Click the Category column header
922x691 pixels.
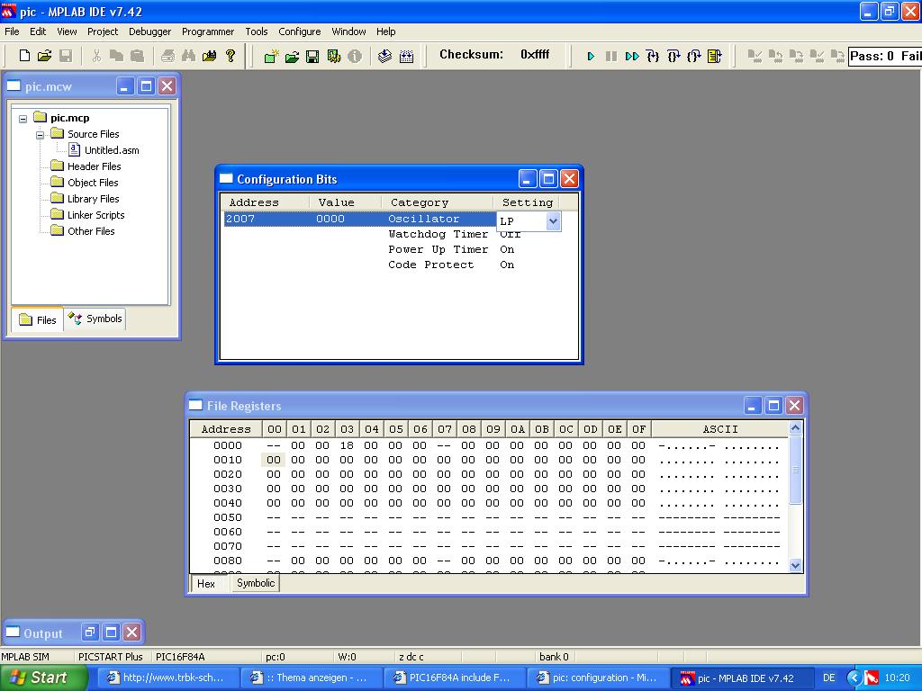(438, 202)
